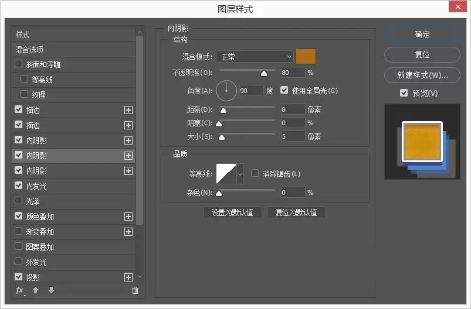
Task: Expand the 等高线 contour picker arrow
Action: click(x=240, y=174)
